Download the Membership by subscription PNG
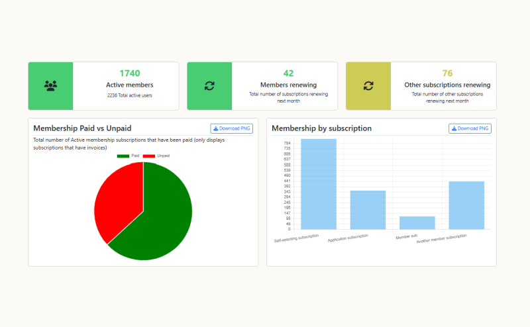 470,128
